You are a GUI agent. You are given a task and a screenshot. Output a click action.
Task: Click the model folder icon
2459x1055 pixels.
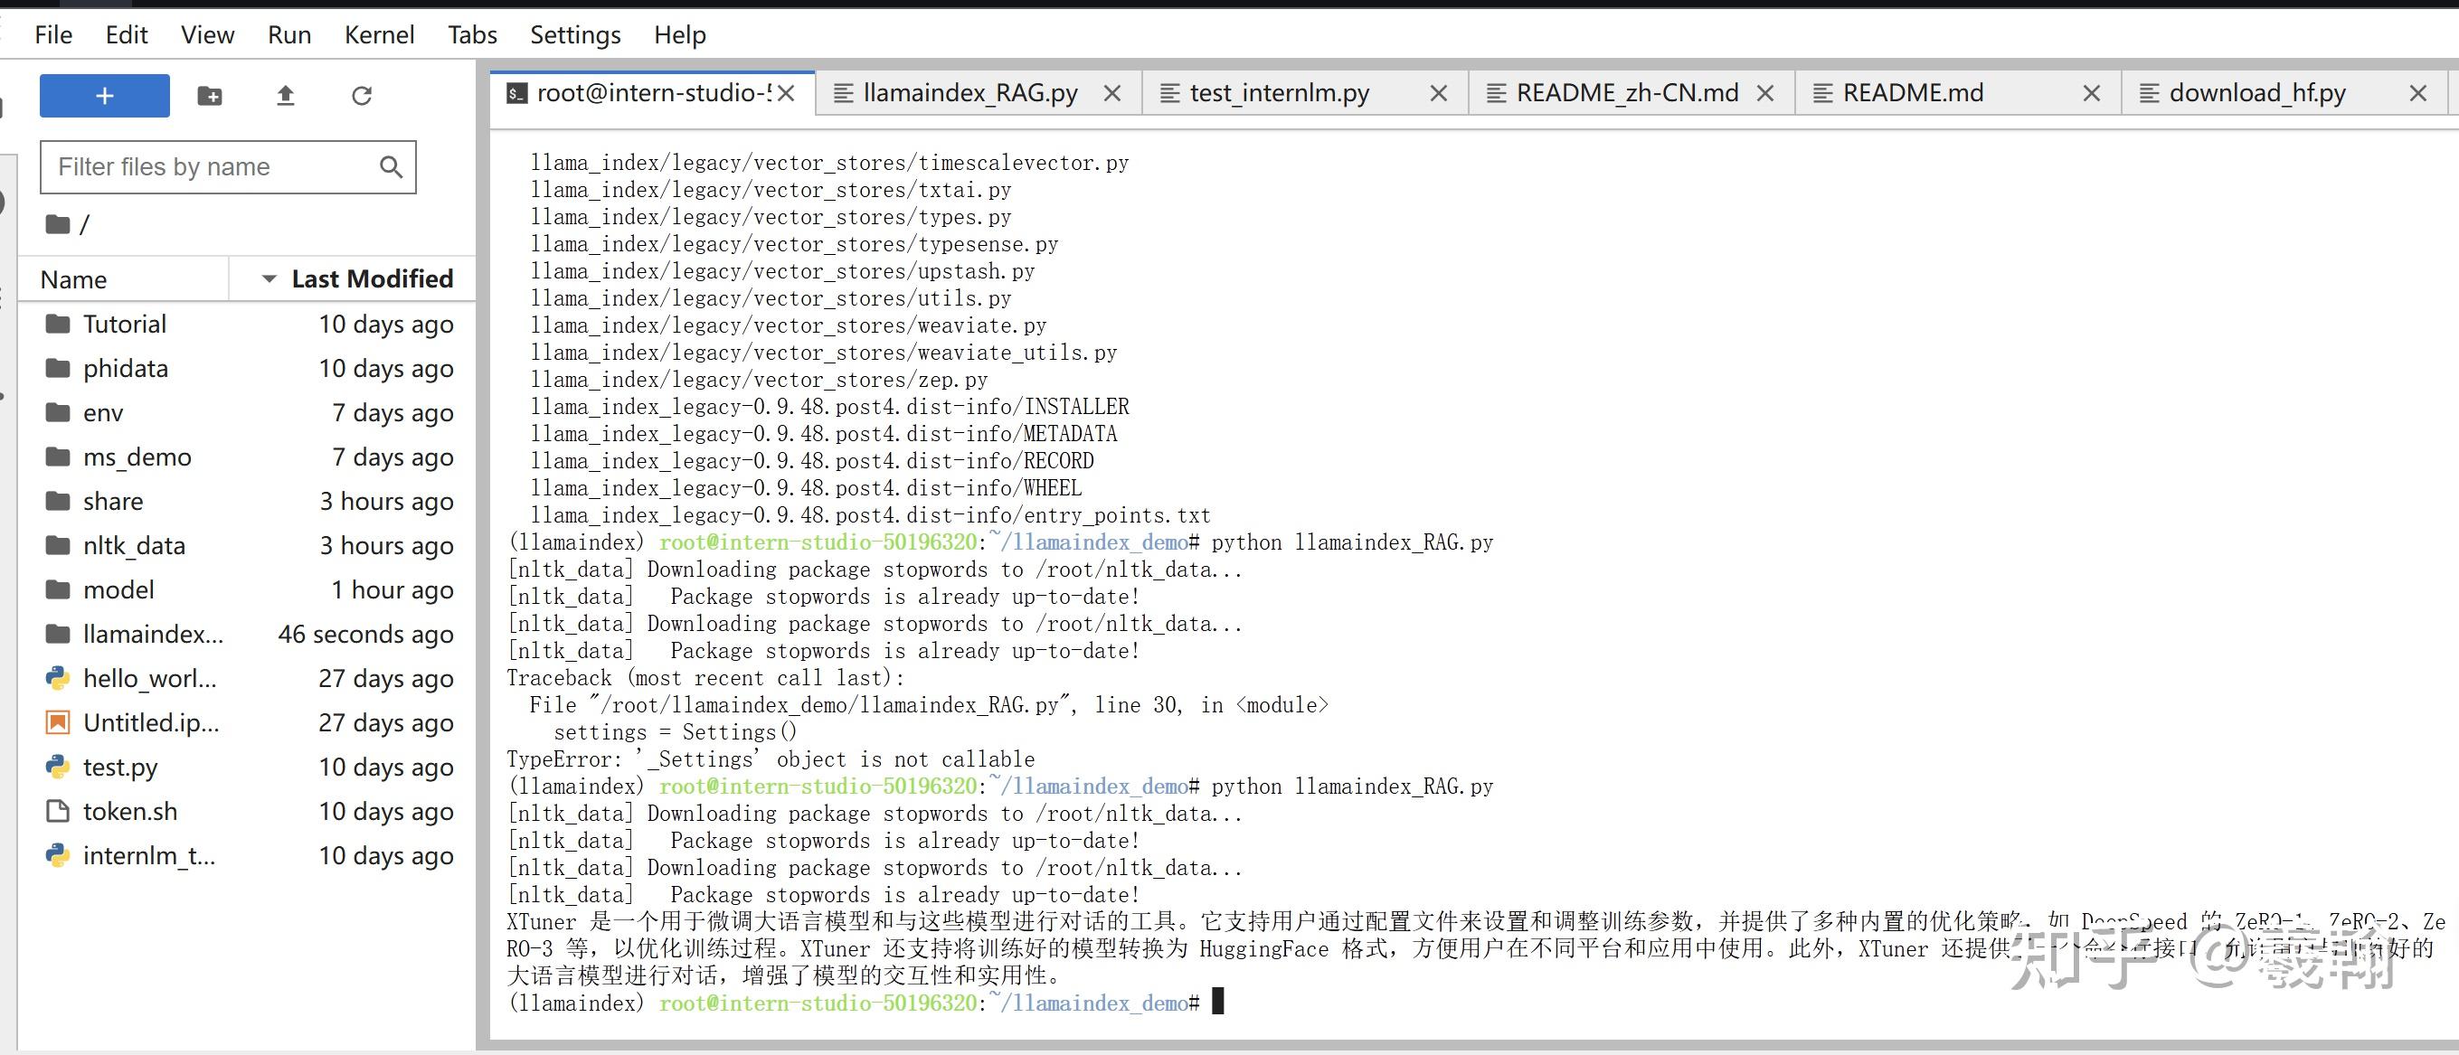(58, 590)
